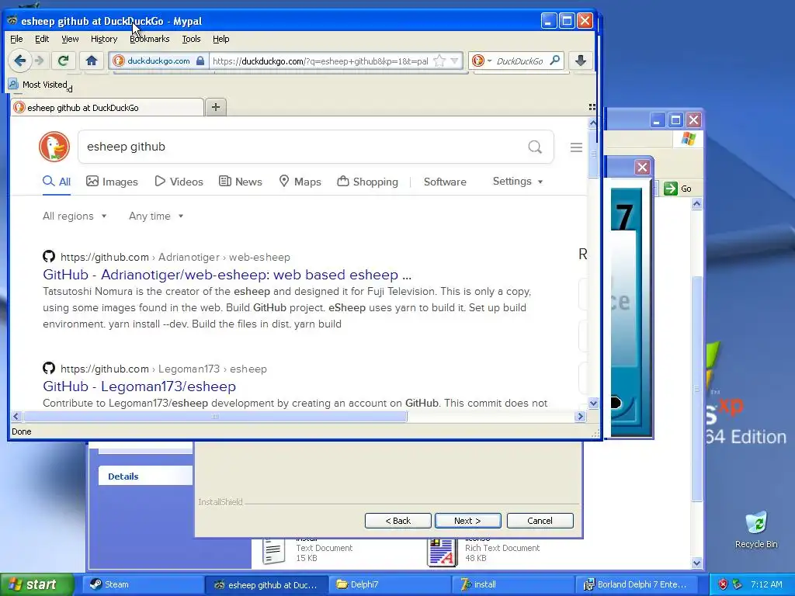Screen dimensions: 795x596
Task: Expand the Settings dropdown
Action: click(x=518, y=181)
